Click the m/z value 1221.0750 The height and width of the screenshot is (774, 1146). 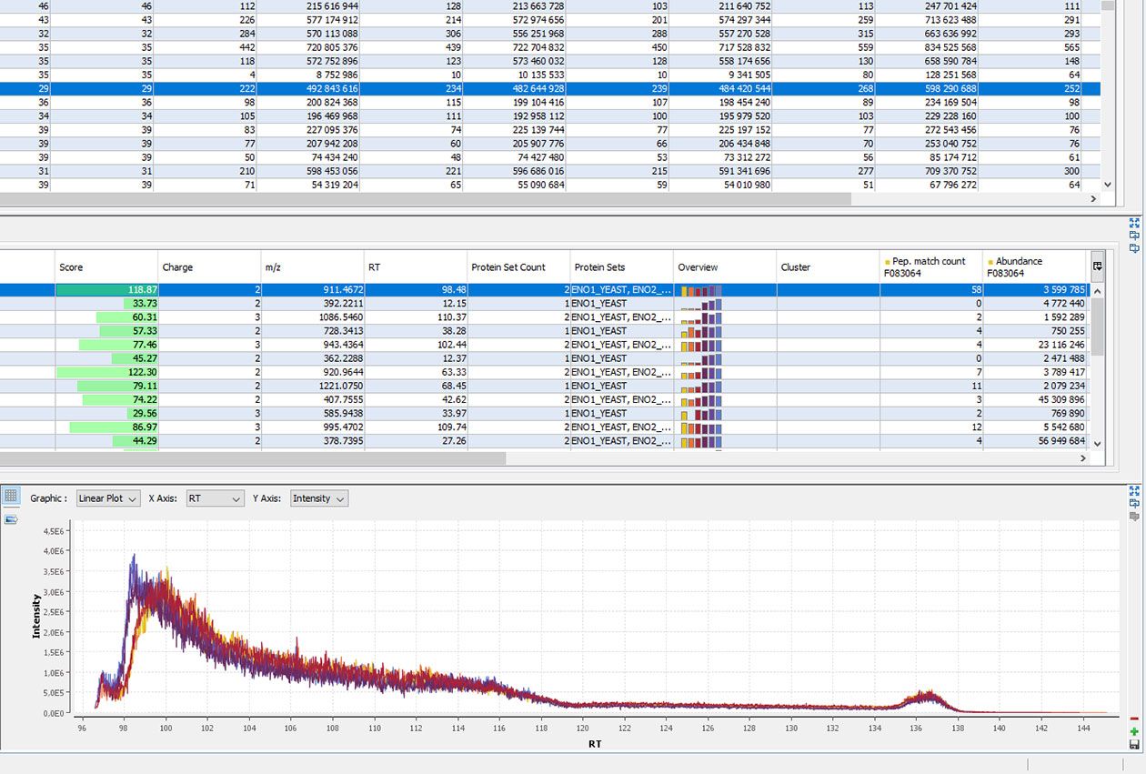pos(341,386)
